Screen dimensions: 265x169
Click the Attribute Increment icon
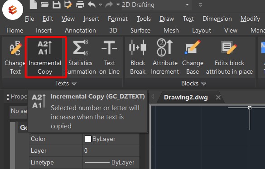pos(165,47)
